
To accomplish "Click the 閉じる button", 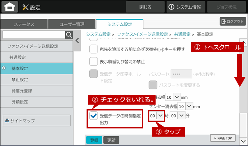I will tap(145, 7).
